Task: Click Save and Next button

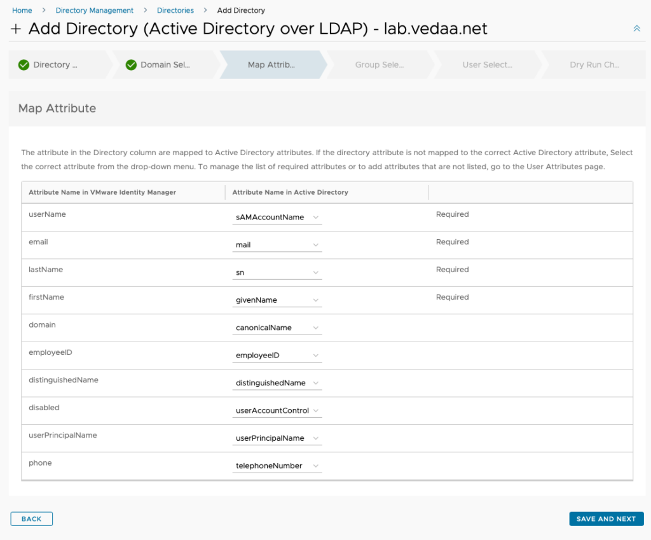Action: point(606,519)
